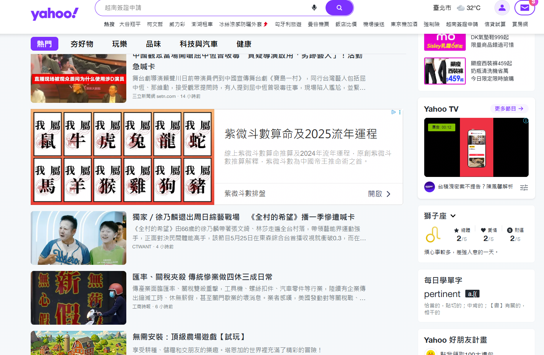Click trending search 飯店比價
Screen dimensions: 544x355
pyautogui.click(x=346, y=24)
